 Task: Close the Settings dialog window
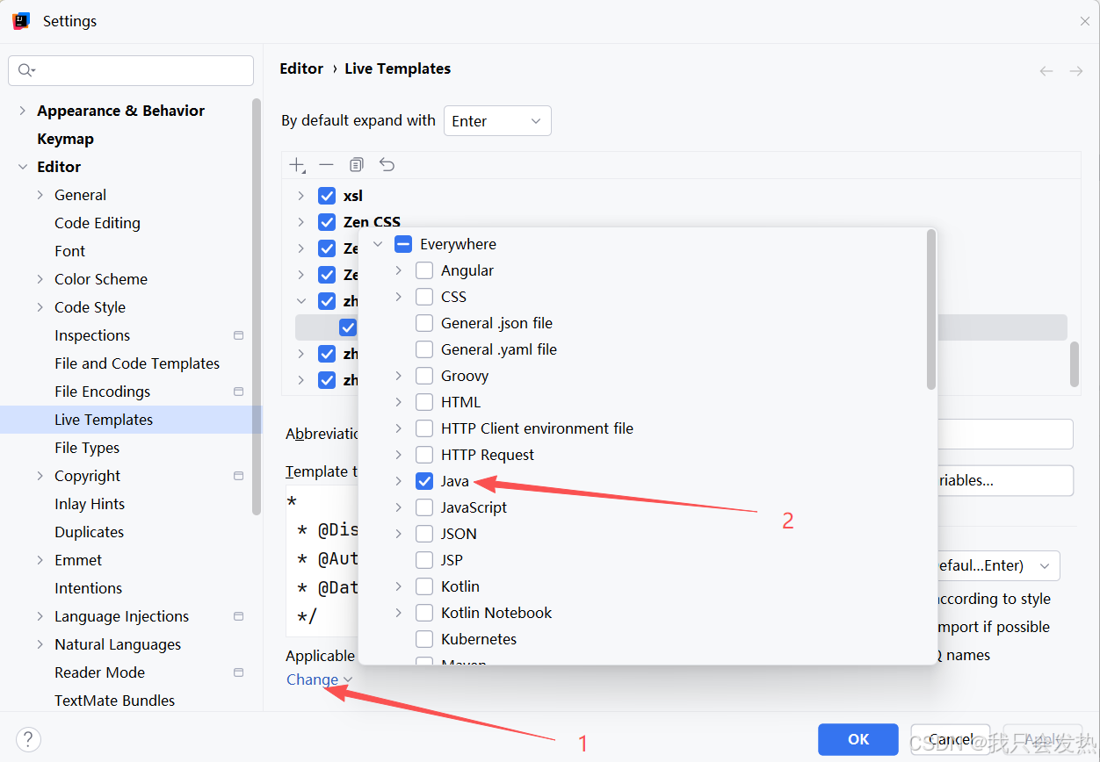pos(1085,21)
